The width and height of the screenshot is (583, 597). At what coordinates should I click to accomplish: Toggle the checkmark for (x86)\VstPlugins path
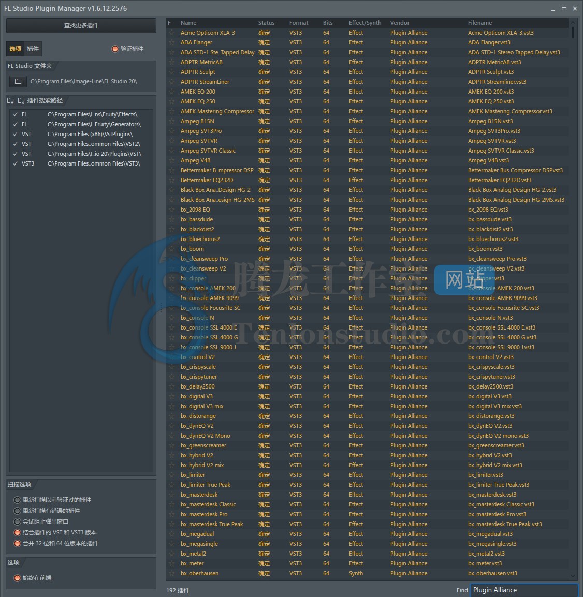(x=15, y=134)
